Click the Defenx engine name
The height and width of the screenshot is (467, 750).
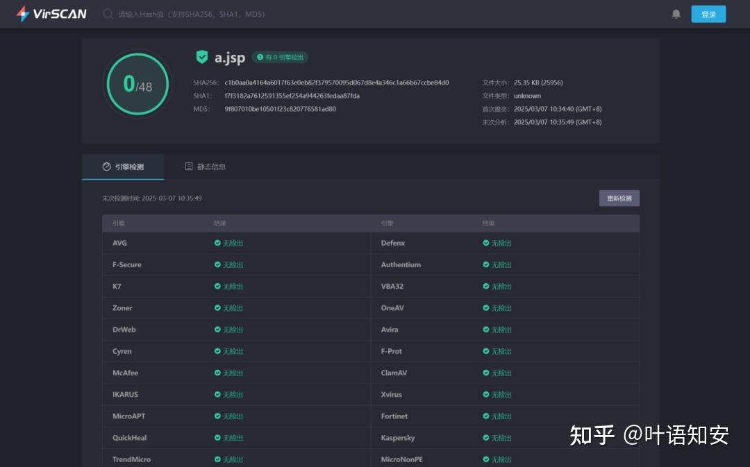click(x=392, y=243)
